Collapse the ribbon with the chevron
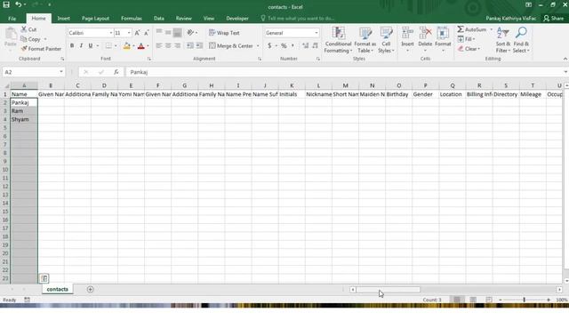The width and height of the screenshot is (569, 320). [x=565, y=59]
